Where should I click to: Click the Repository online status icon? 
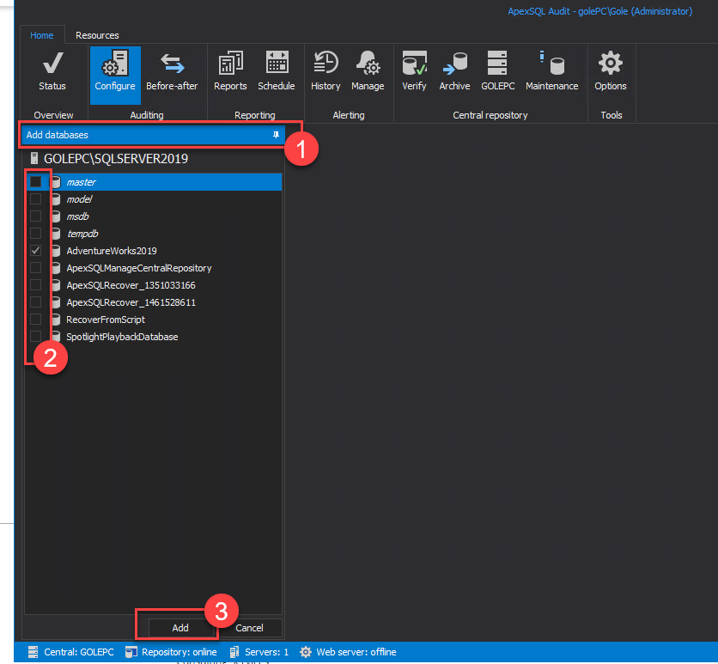[131, 652]
